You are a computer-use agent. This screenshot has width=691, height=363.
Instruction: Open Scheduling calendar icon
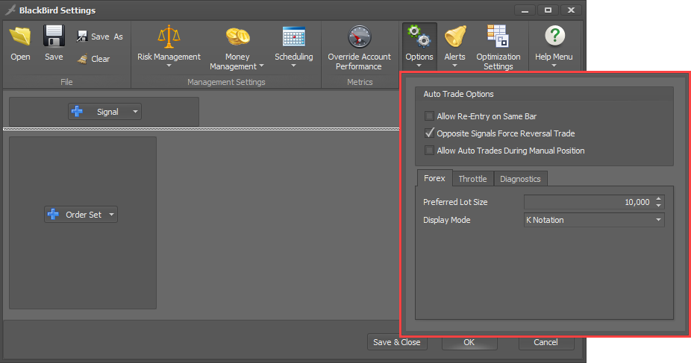click(x=294, y=37)
